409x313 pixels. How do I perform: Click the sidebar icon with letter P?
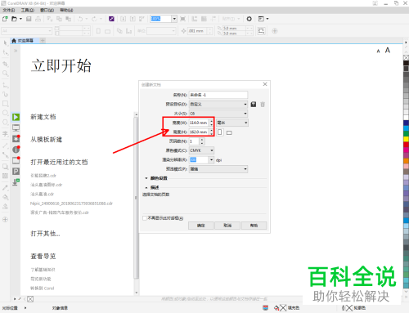tap(16, 171)
